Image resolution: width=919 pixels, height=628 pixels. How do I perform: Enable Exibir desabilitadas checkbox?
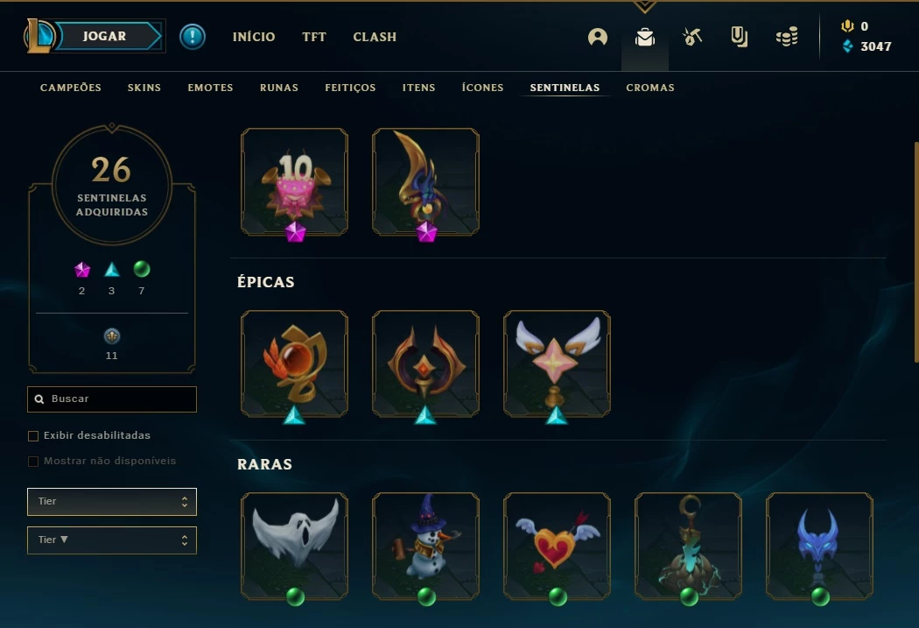coord(33,435)
